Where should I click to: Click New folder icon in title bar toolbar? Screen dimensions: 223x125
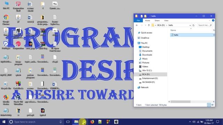(145, 16)
